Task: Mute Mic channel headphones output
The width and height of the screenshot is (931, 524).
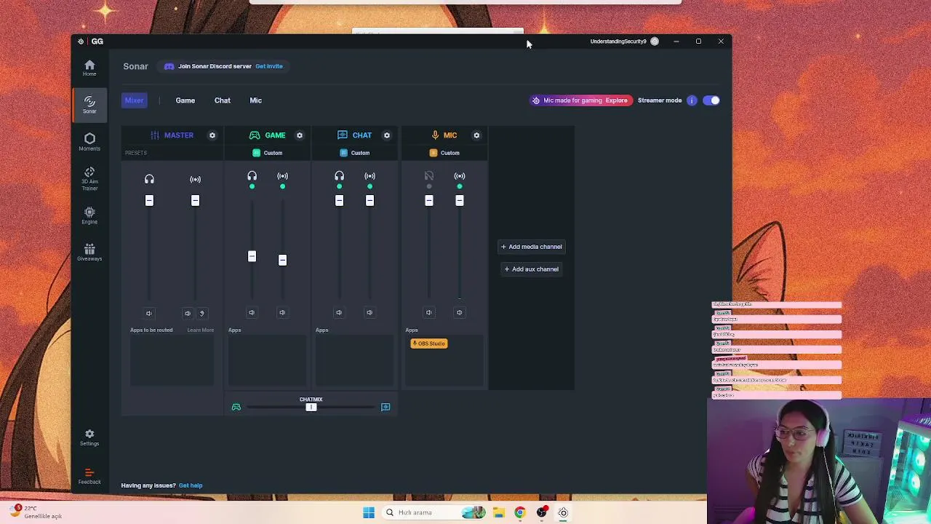Action: [428, 312]
